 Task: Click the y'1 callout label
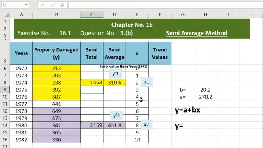115,73
